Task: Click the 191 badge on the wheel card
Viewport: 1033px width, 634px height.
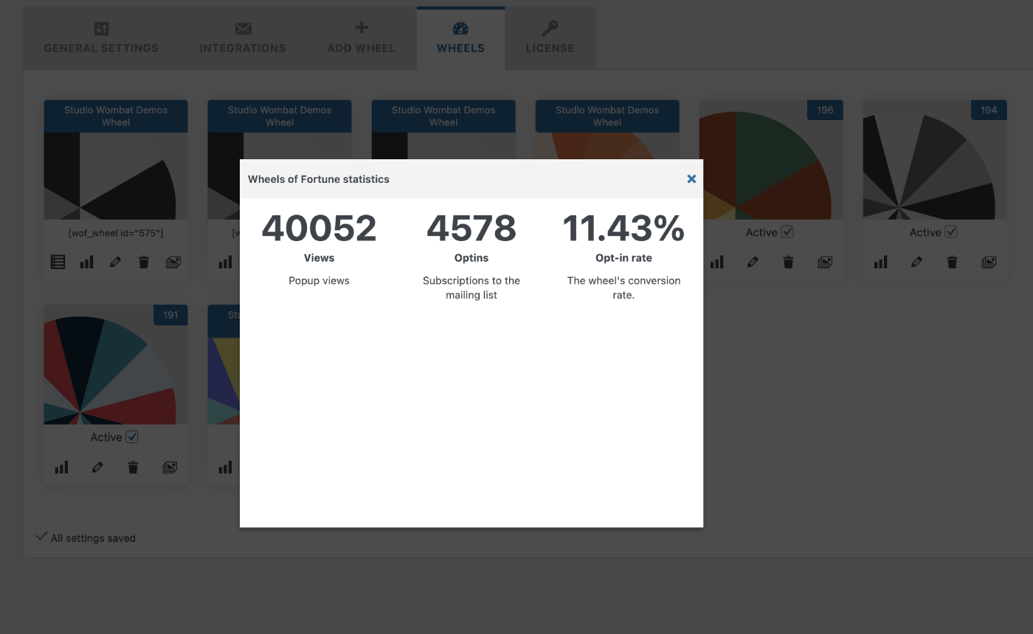Action: (x=170, y=315)
